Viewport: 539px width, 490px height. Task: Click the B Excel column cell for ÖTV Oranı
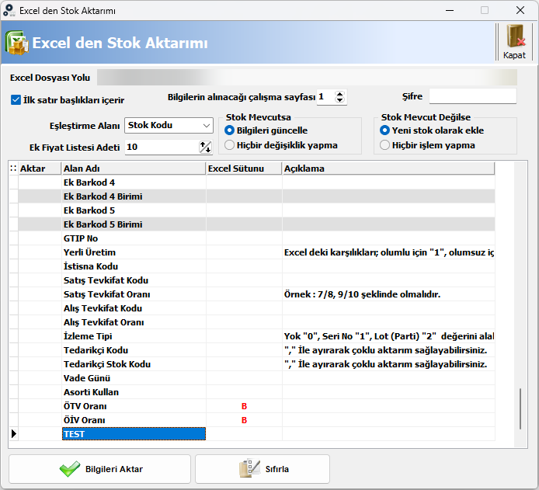(244, 406)
